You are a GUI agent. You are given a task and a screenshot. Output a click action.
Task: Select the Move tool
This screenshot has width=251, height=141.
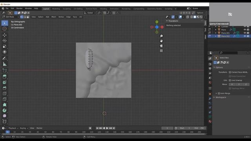[x=5, y=35]
